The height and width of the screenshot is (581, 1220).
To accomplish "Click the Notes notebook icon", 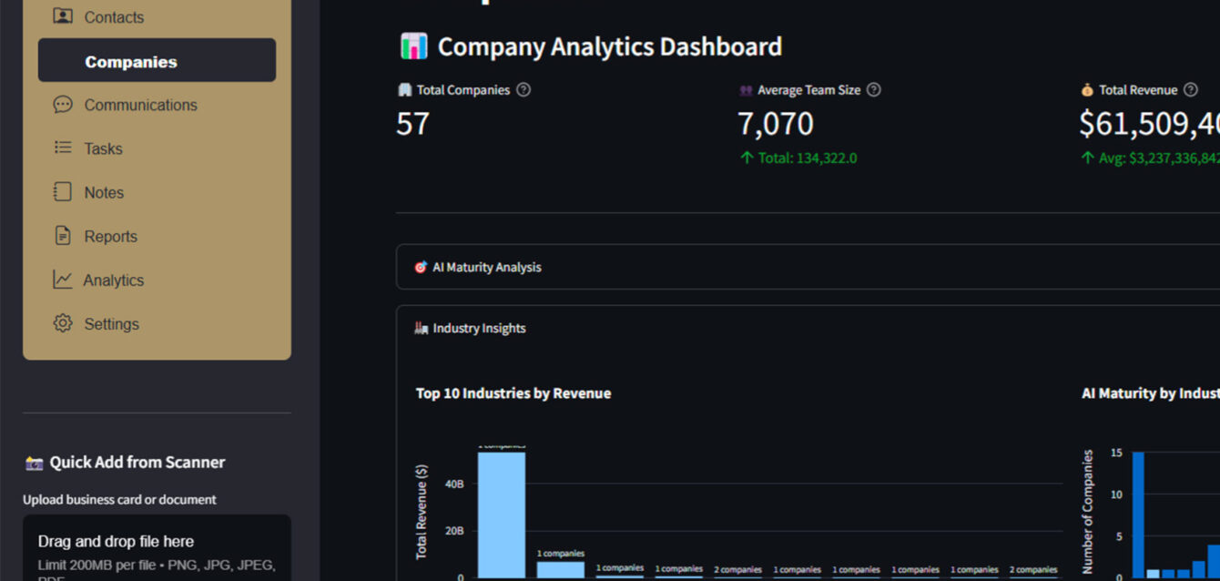I will pos(63,192).
